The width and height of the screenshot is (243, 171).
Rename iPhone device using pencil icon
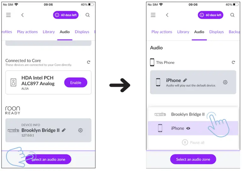pos(185,80)
